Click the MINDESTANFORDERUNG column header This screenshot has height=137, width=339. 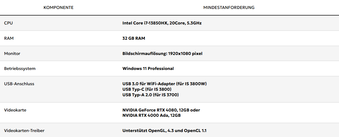click(x=229, y=8)
